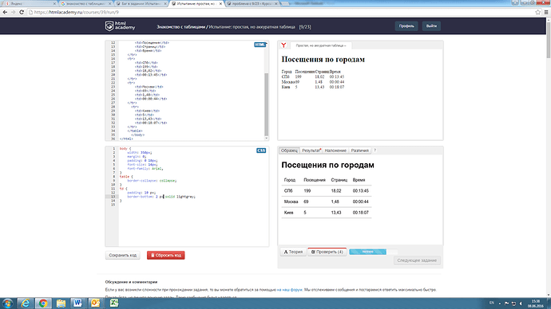Open File Explorer from the taskbar

click(x=61, y=303)
